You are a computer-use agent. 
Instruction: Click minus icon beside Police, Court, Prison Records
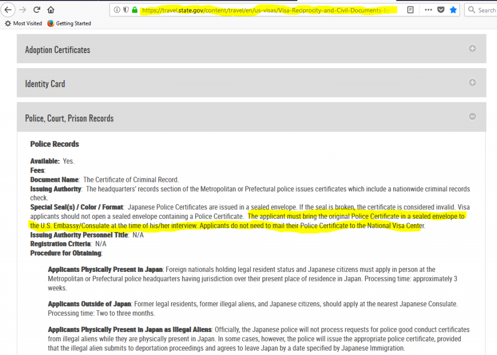tap(472, 117)
